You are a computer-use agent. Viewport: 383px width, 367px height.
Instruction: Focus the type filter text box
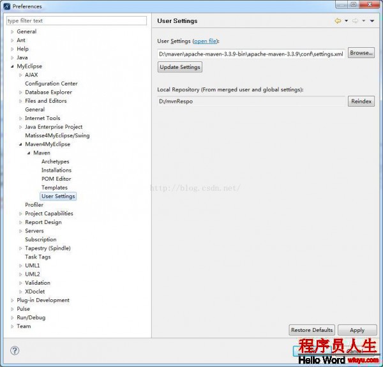tap(77, 21)
